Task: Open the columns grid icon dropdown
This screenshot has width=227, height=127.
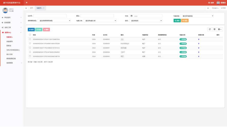Action: 220,29
